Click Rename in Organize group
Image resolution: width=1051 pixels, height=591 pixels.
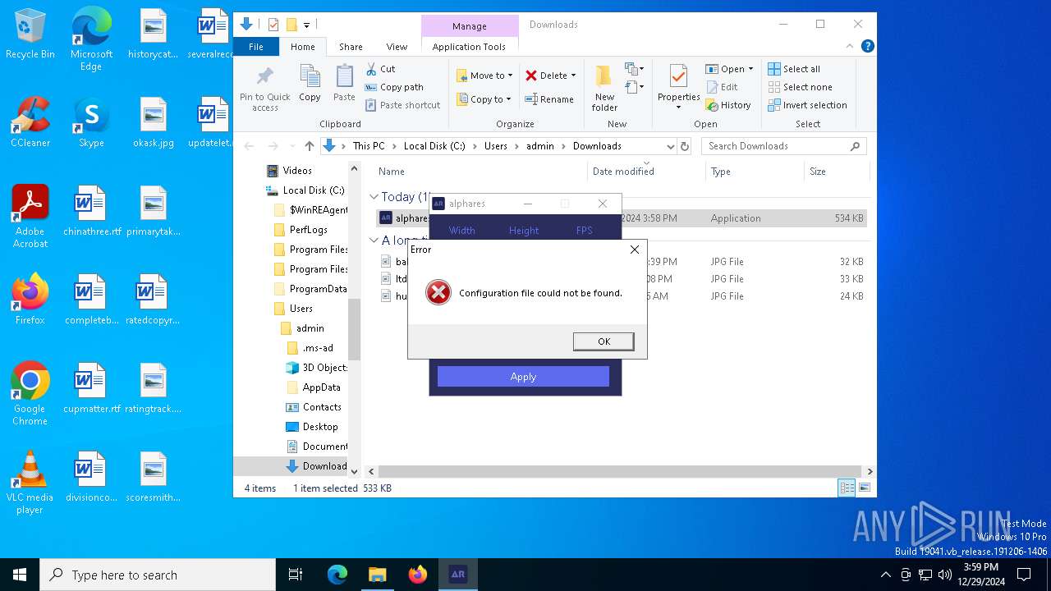(x=549, y=99)
